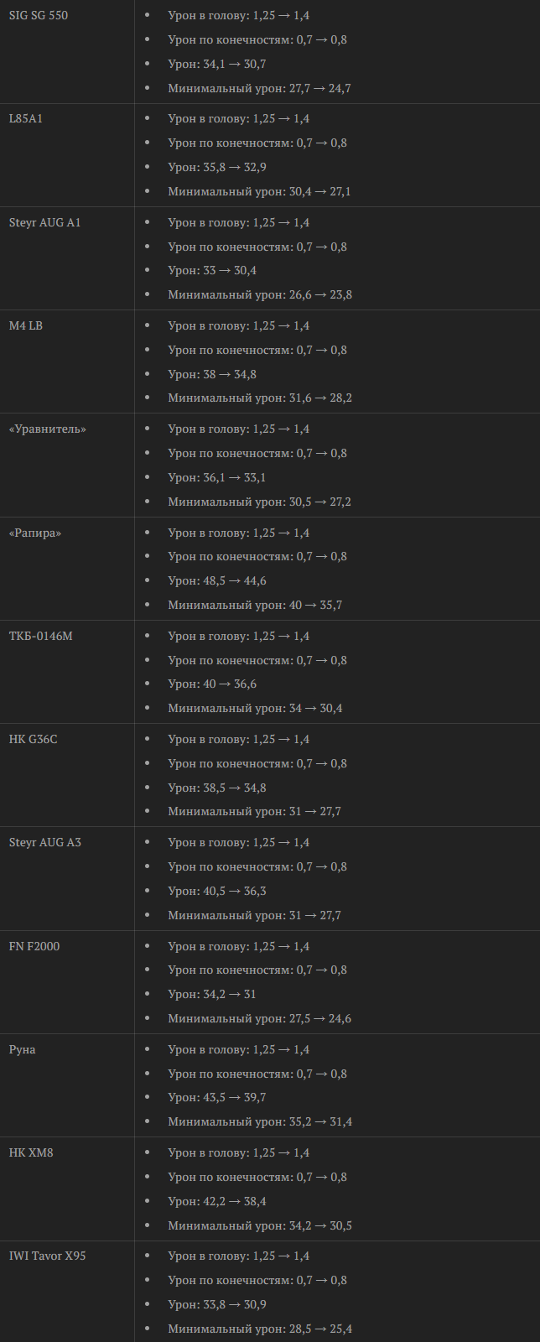Select the L85A1 row label
The image size is (540, 1342).
26,118
